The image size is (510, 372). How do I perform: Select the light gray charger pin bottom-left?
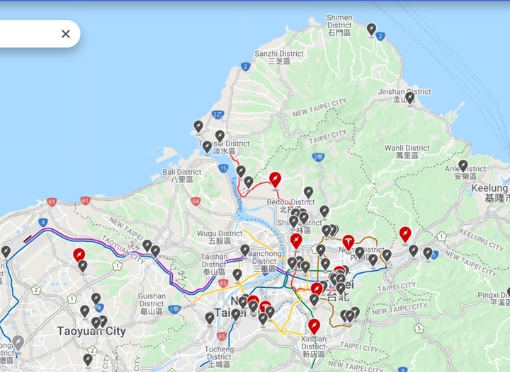18,344
